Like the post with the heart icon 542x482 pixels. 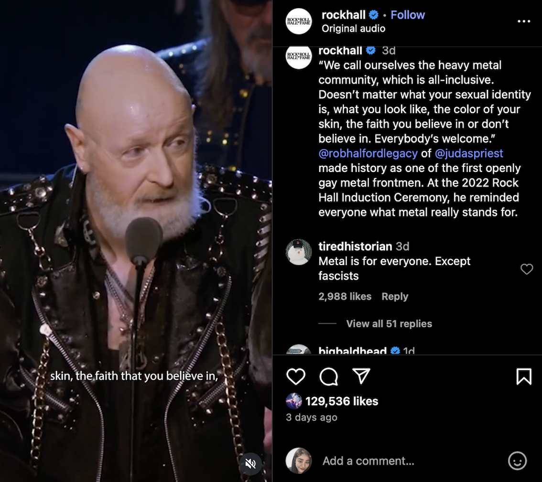296,376
